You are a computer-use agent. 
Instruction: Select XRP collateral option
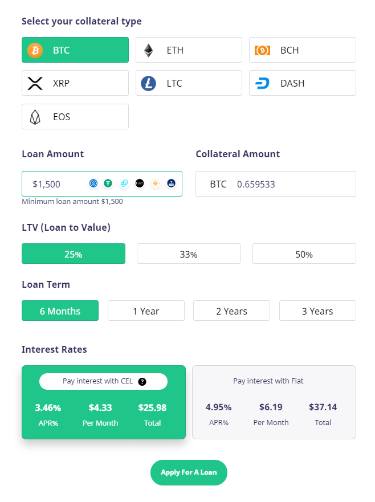(x=75, y=83)
